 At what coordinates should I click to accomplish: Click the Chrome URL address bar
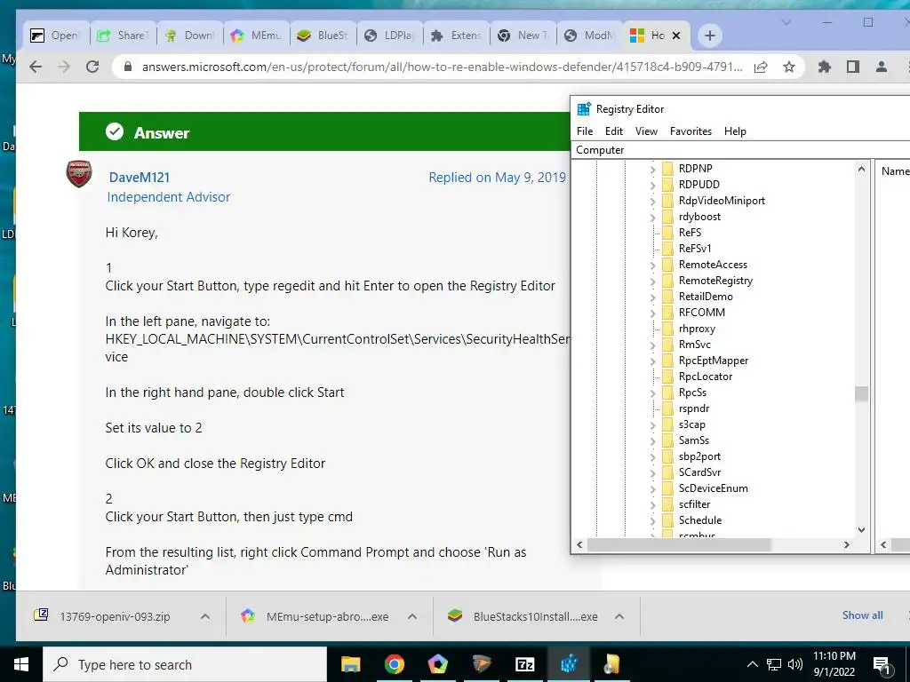coord(441,67)
